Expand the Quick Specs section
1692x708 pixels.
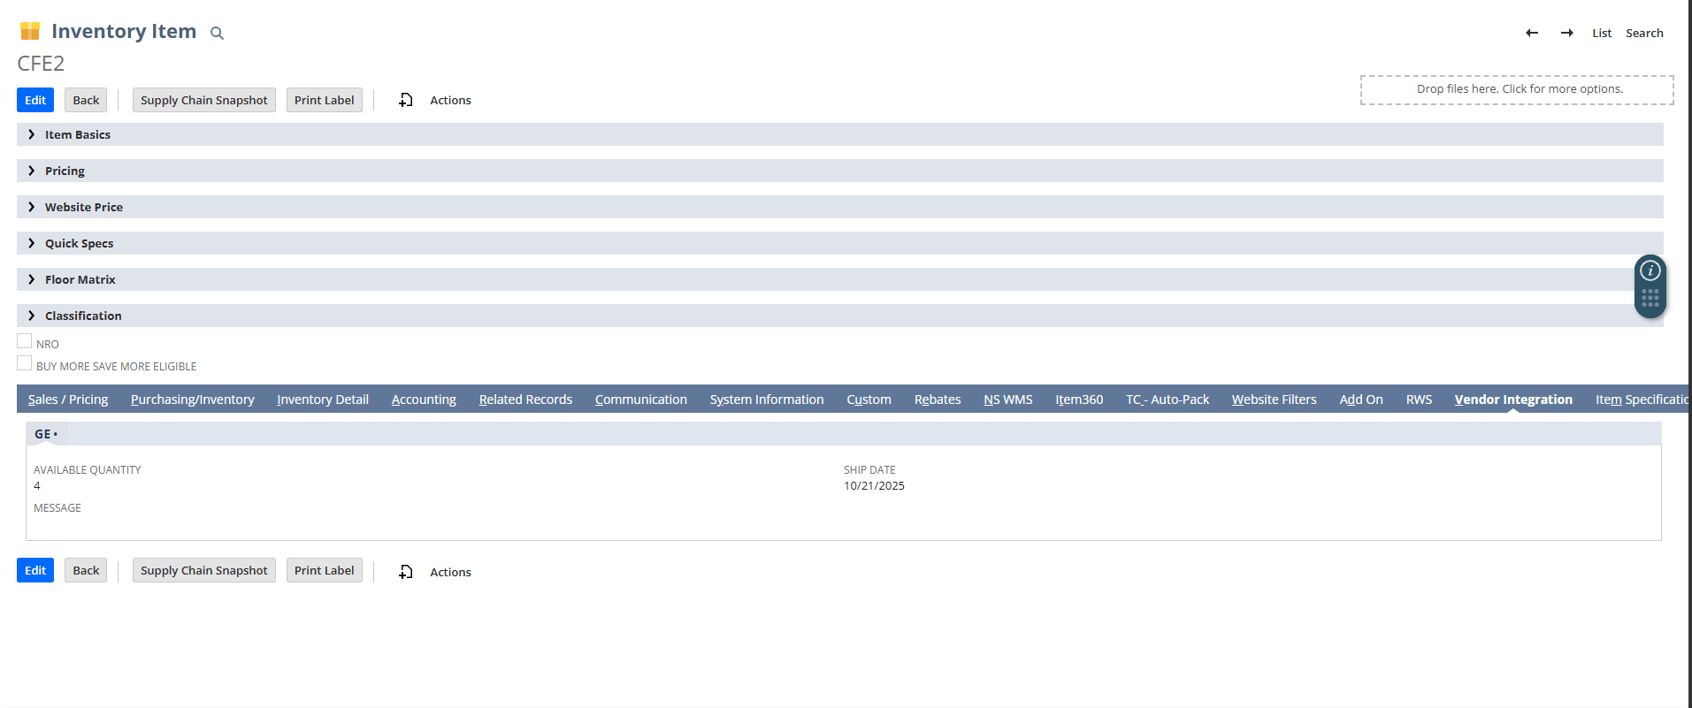click(79, 243)
